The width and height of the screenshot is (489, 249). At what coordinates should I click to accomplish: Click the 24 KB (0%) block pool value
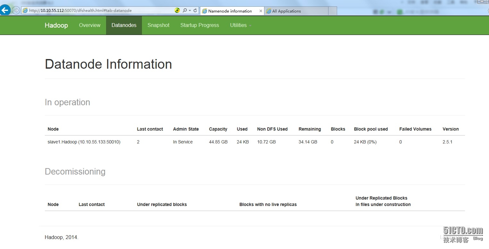pyautogui.click(x=365, y=142)
